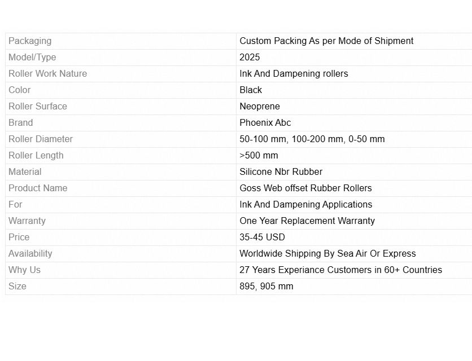The height and width of the screenshot is (361, 472).
Task: Select the Model/Type value 2025
Action: pyautogui.click(x=250, y=57)
